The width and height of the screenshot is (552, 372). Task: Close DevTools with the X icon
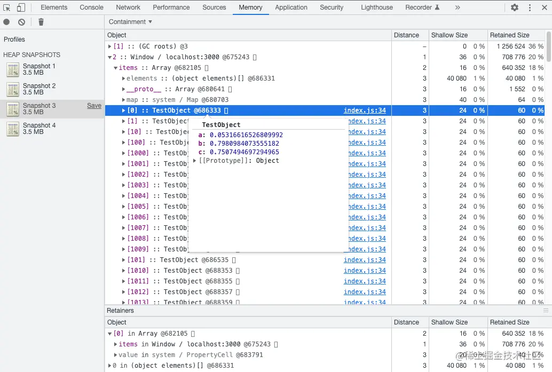pos(544,7)
